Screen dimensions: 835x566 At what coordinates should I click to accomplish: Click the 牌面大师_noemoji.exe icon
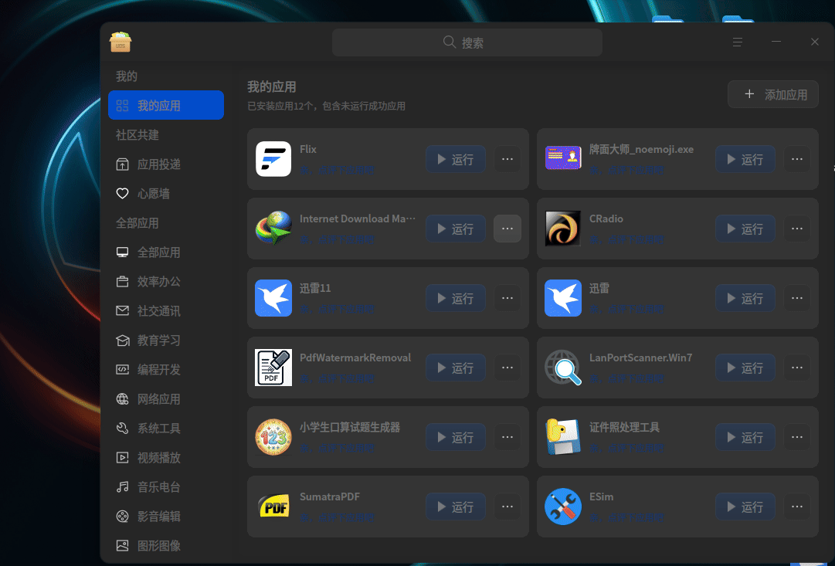563,158
